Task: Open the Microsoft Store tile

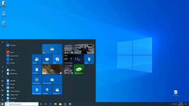Action: coord(52,79)
